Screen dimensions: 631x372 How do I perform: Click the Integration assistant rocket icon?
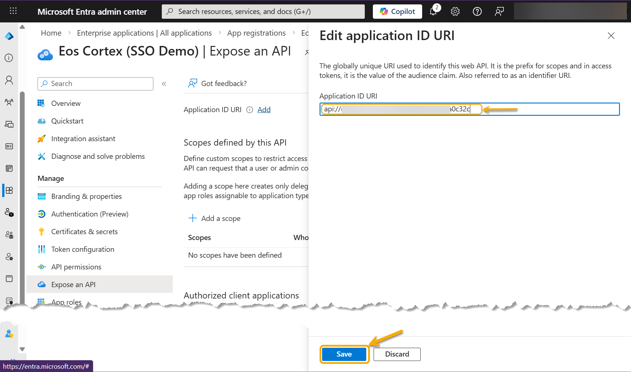click(42, 139)
